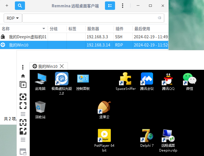Click the fit-window resize icon in sidebar
The image size is (204, 156).
pos(23,97)
